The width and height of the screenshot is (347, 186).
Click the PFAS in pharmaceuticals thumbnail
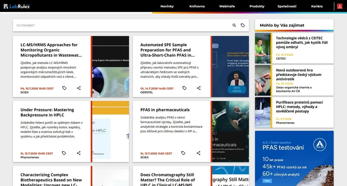(231, 131)
